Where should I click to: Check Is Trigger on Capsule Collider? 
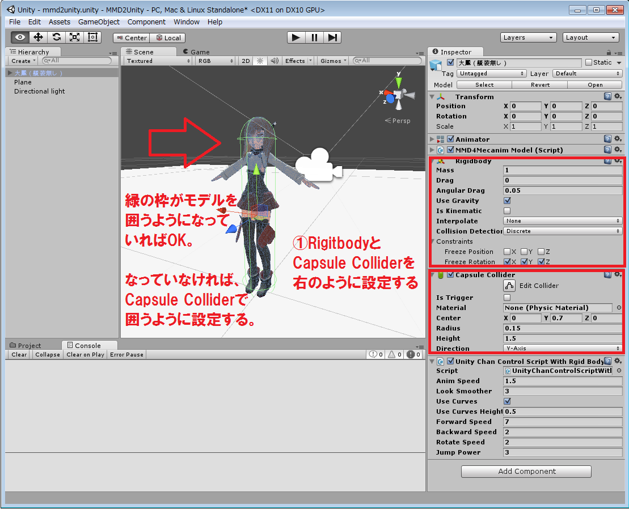507,298
